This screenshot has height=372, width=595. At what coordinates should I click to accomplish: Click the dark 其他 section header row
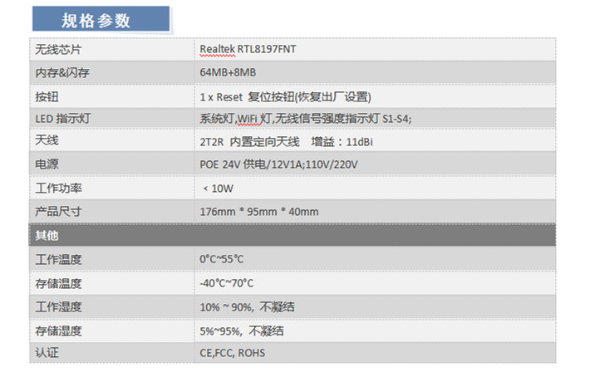tap(293, 235)
